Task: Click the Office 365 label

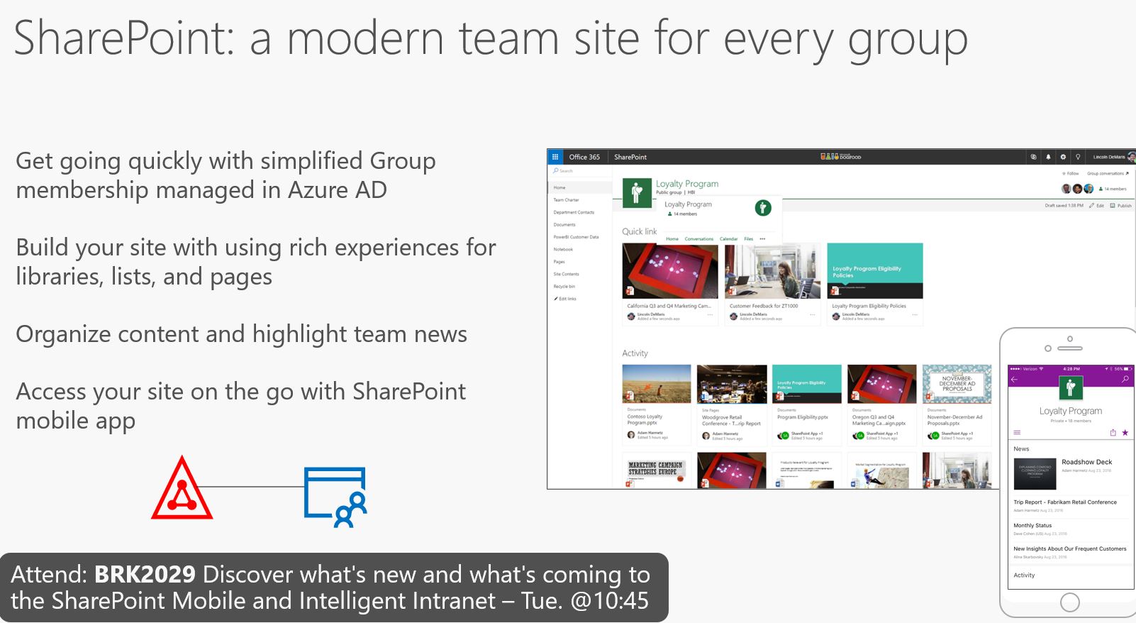Action: (584, 157)
